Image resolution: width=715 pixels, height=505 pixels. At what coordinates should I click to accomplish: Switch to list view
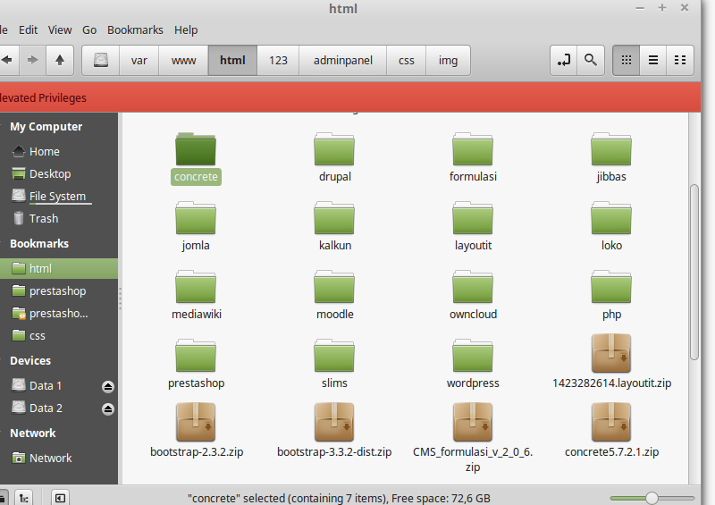(x=653, y=60)
